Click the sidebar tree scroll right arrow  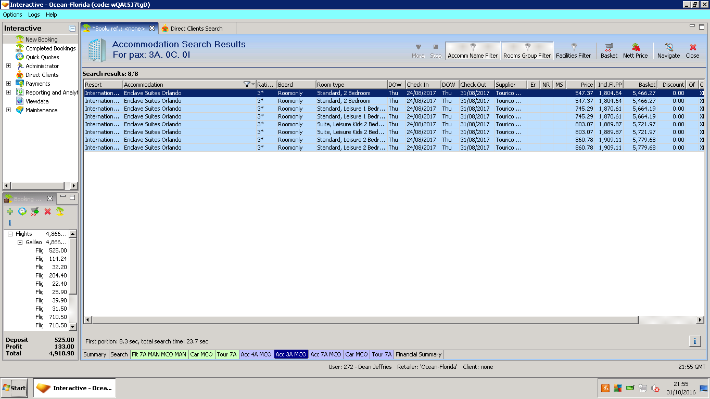(x=73, y=186)
